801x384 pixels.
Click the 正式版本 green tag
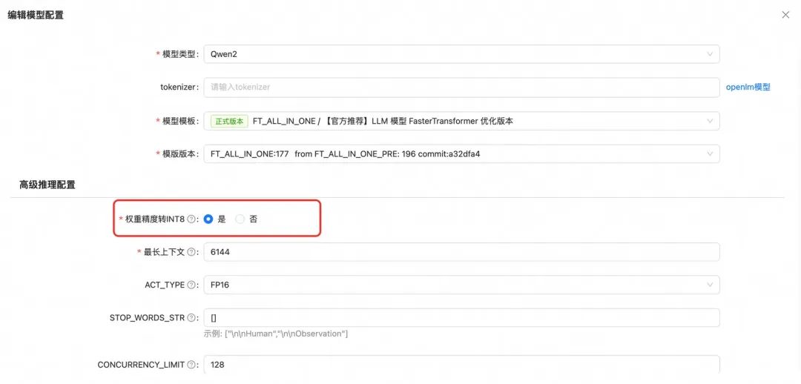[x=229, y=121]
